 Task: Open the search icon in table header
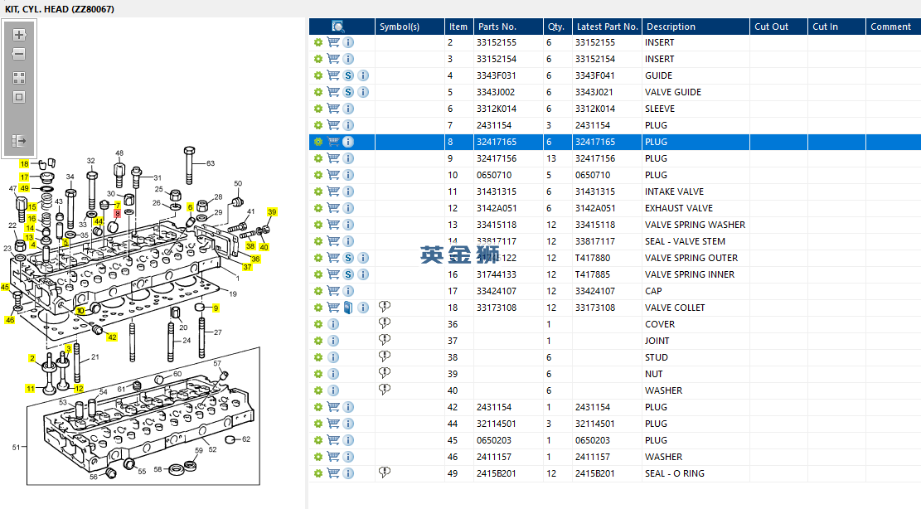(x=338, y=27)
